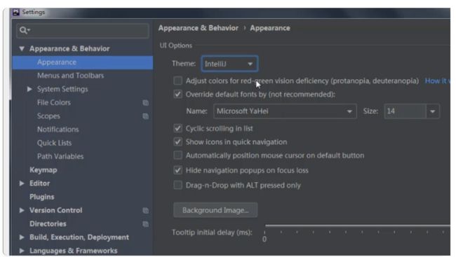Screen dimensions: 456x257
Task: Click the Settings window app icon
Action: (16, 12)
